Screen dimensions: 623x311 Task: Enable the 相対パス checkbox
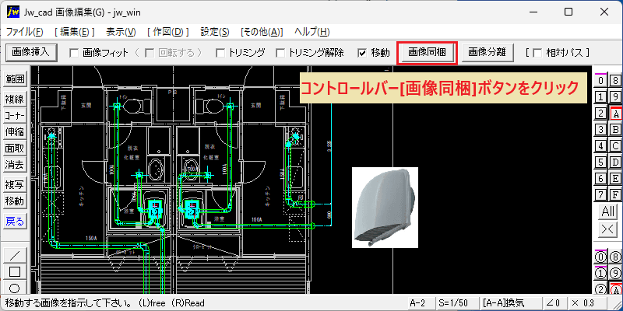point(537,53)
